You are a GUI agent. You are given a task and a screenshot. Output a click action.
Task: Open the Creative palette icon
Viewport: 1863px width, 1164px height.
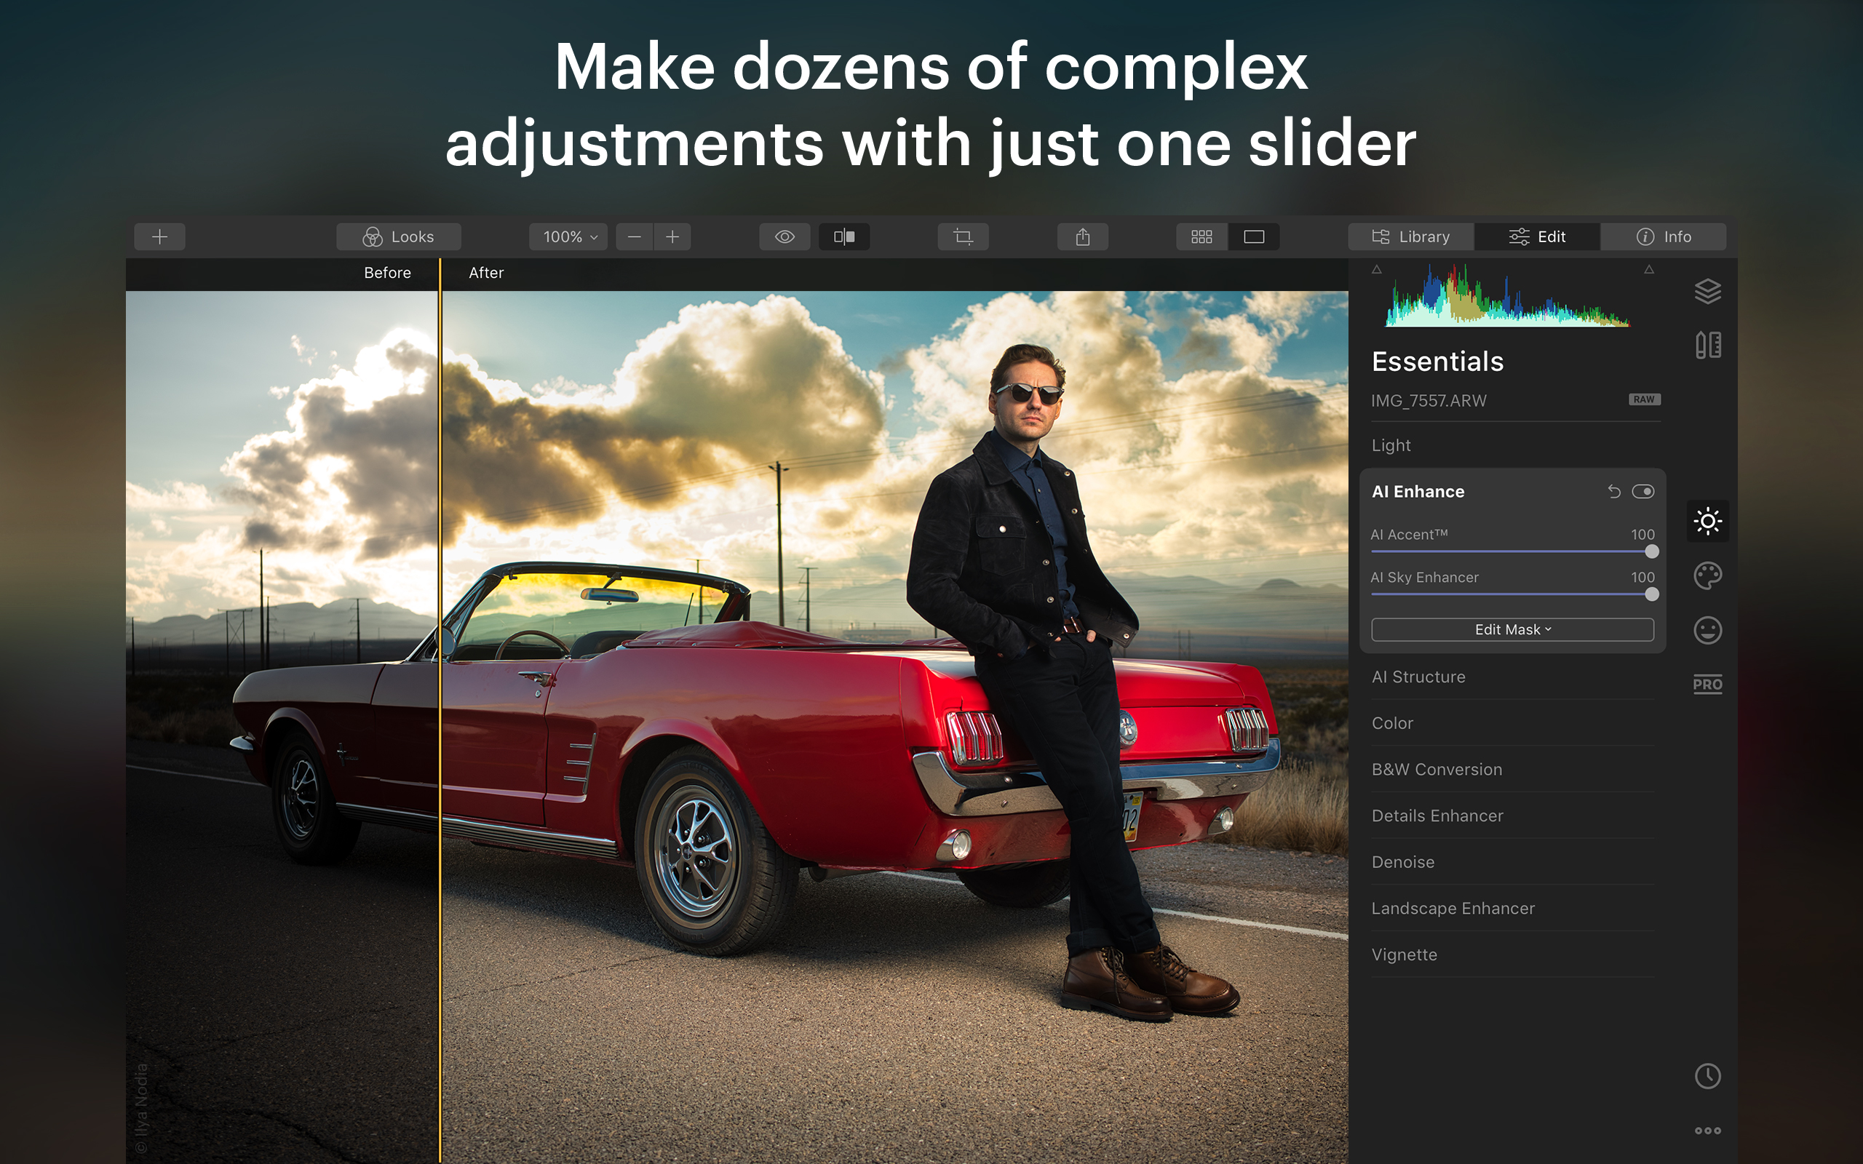1707,575
